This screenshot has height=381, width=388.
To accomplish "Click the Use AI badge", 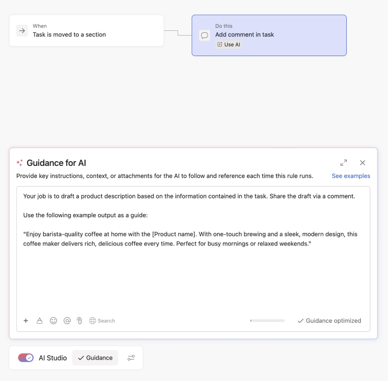I will 229,44.
